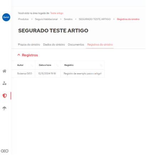Click Registros do sinistro breadcrumb

128,19
